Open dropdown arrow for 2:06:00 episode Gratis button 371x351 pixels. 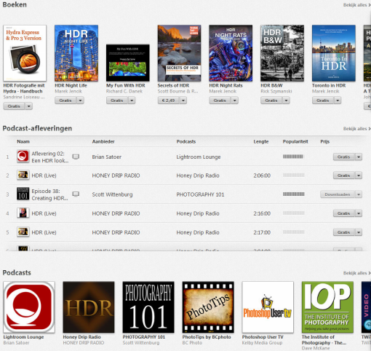[x=359, y=175]
